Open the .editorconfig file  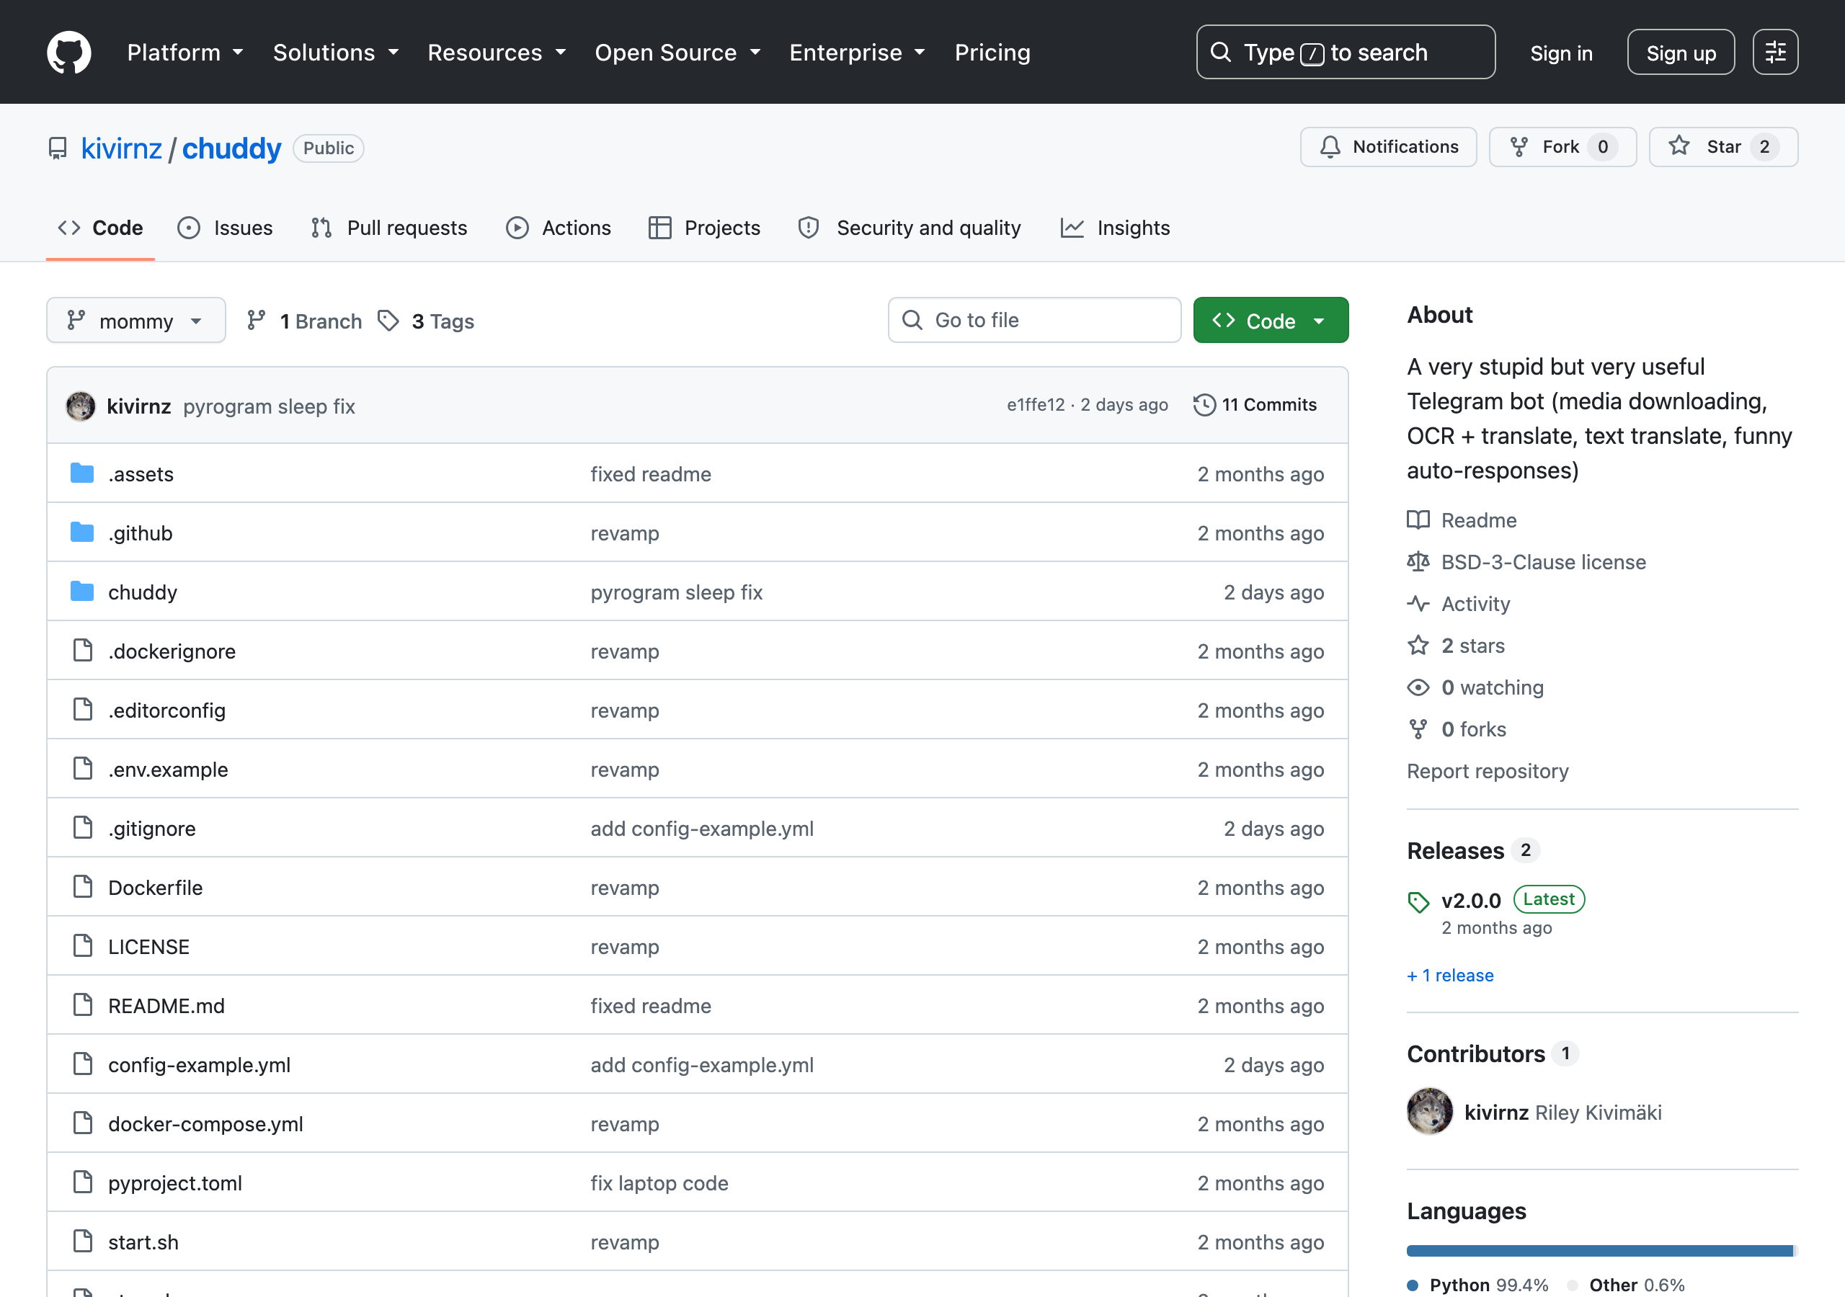167,710
